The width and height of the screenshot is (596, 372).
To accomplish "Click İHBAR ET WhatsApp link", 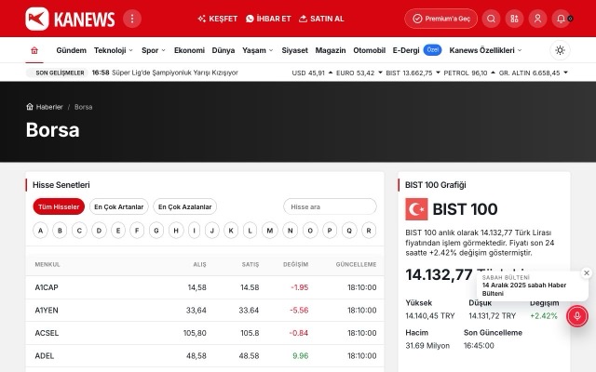I will [x=268, y=19].
